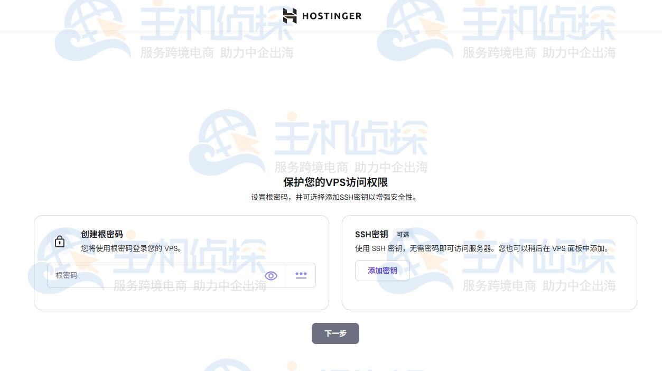This screenshot has height=371, width=662.
Task: Expand the SSH key options via 添加密钥
Action: (x=382, y=270)
